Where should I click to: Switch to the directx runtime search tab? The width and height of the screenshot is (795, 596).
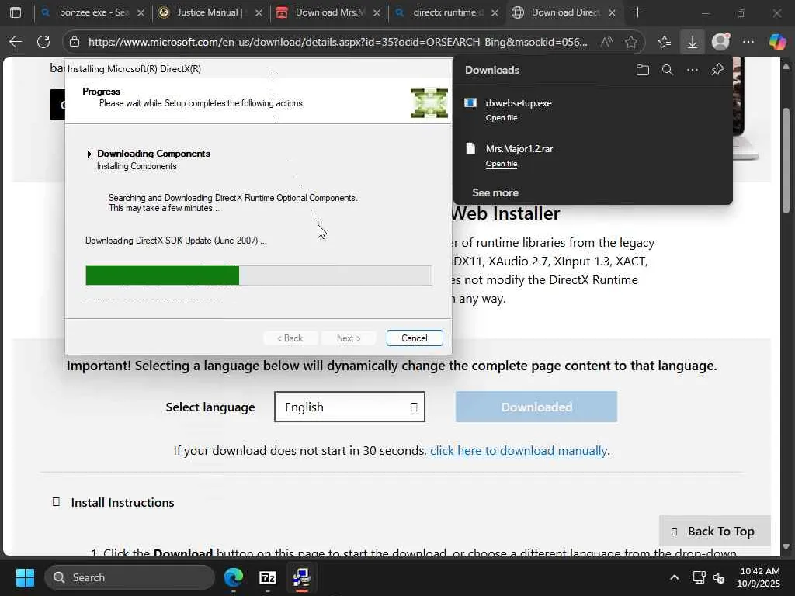click(x=446, y=12)
